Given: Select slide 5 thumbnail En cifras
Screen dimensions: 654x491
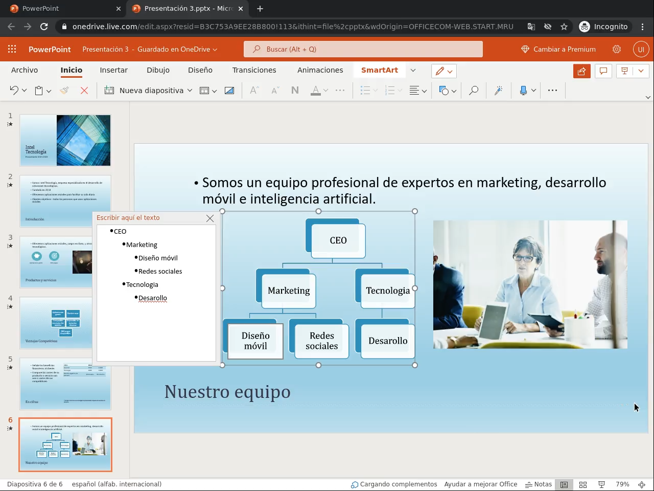Looking at the screenshot, I should [x=65, y=384].
